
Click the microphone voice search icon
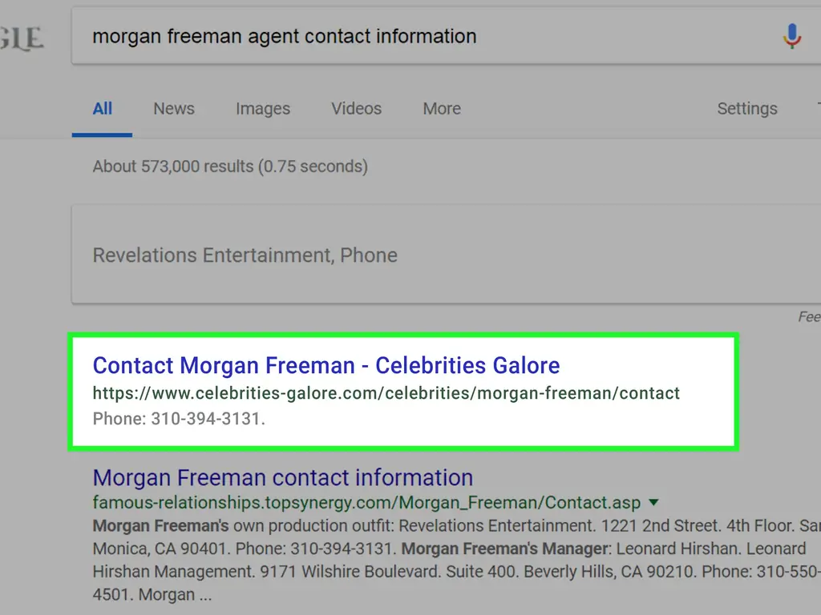[x=791, y=36]
